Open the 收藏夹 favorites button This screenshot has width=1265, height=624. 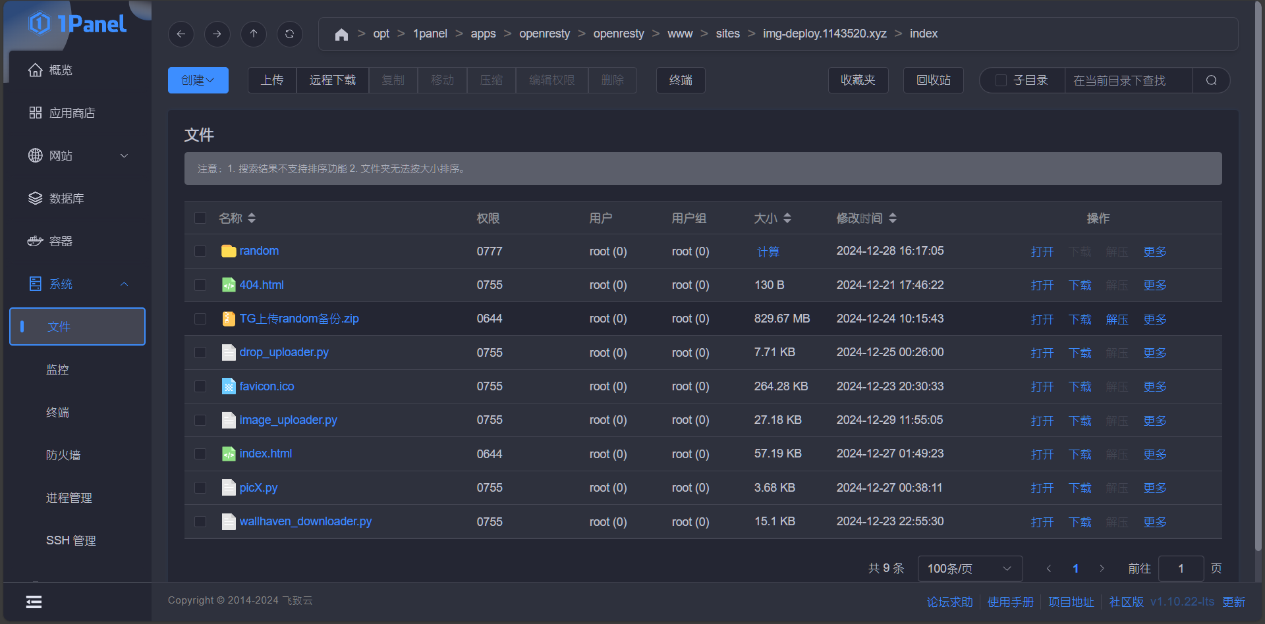(x=858, y=80)
